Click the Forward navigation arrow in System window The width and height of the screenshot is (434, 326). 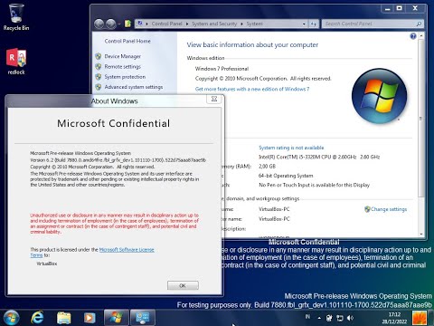coord(110,24)
